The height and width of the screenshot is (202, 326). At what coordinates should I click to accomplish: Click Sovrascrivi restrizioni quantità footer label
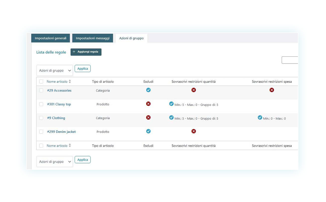tap(194, 146)
